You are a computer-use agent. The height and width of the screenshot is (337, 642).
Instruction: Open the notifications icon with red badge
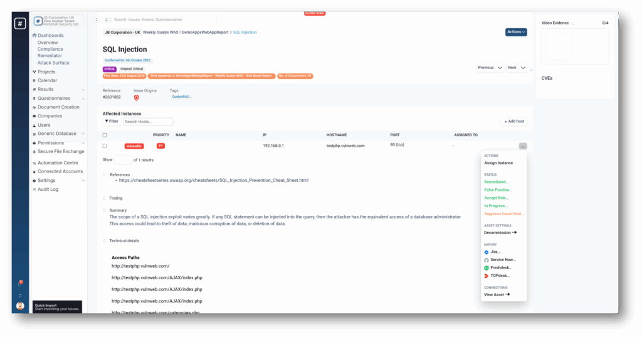click(20, 283)
